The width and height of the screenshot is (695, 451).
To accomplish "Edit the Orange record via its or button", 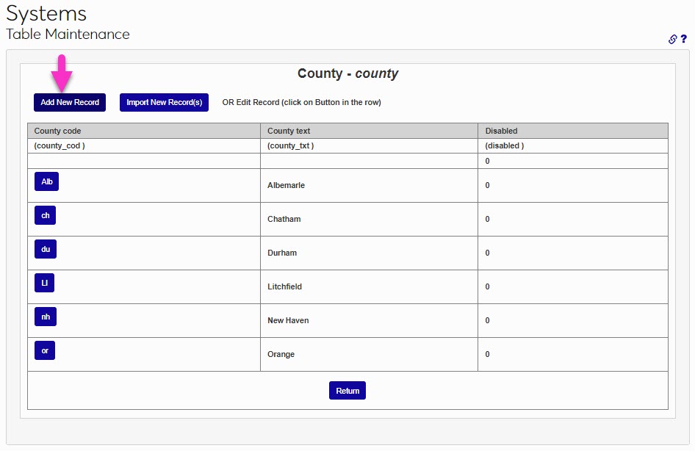I will 44,350.
